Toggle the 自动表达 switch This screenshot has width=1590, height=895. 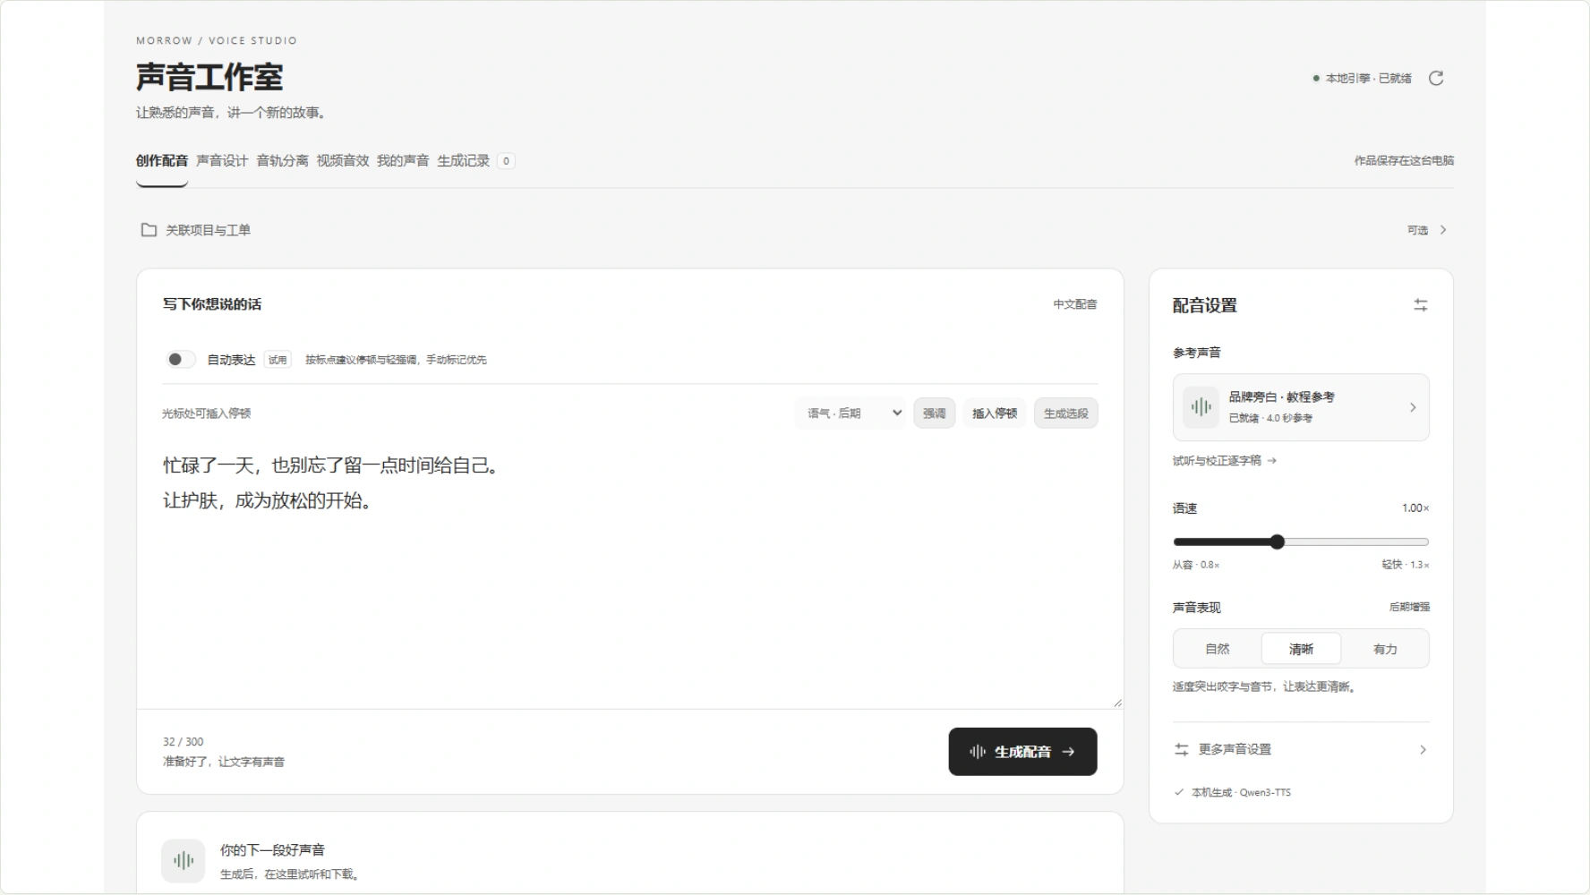tap(180, 359)
